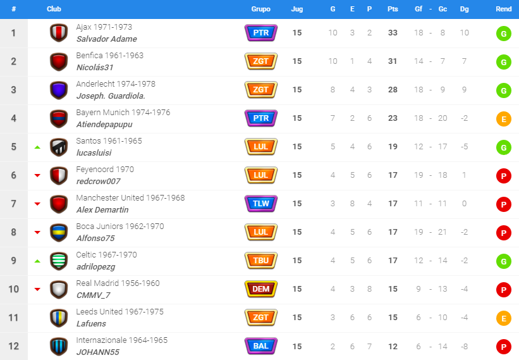Viewport: 519px width, 360px height.
Task: Click Leeds United 1967-1975 club name
Action: (120, 312)
